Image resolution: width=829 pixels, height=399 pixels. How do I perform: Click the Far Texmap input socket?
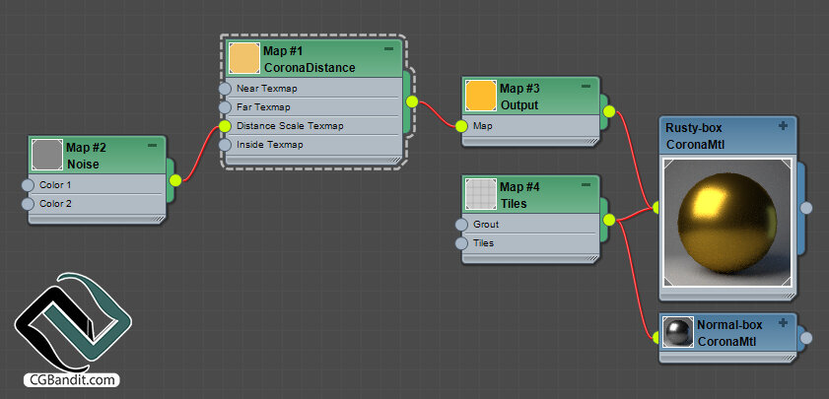click(225, 107)
